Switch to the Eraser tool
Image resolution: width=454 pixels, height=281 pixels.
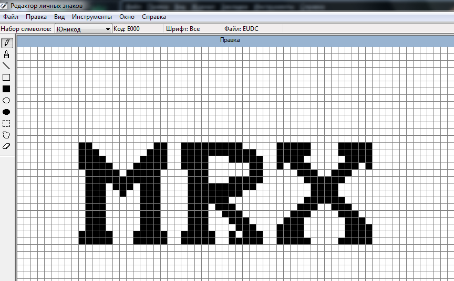7,146
